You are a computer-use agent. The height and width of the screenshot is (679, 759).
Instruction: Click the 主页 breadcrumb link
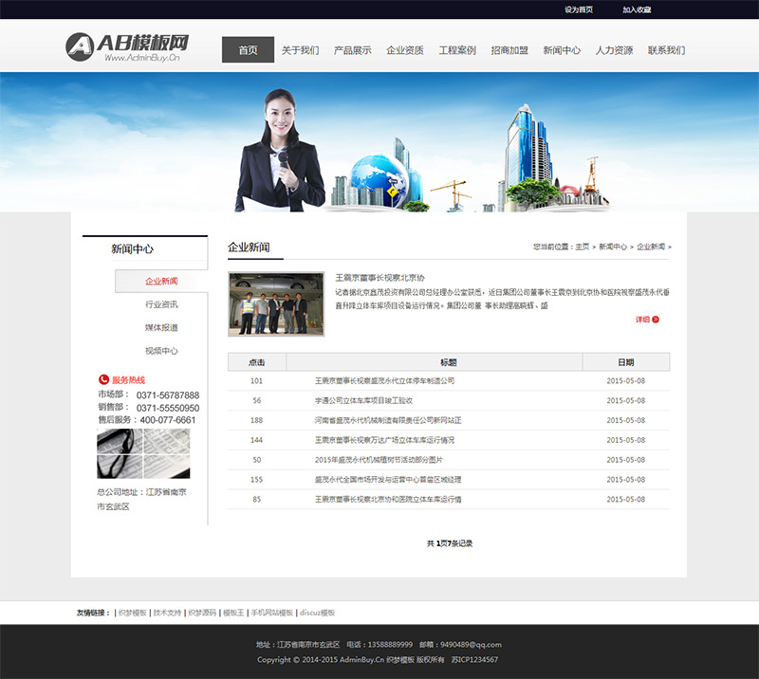click(582, 247)
